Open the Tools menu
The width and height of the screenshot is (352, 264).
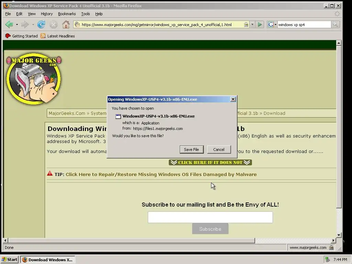pyautogui.click(x=86, y=14)
